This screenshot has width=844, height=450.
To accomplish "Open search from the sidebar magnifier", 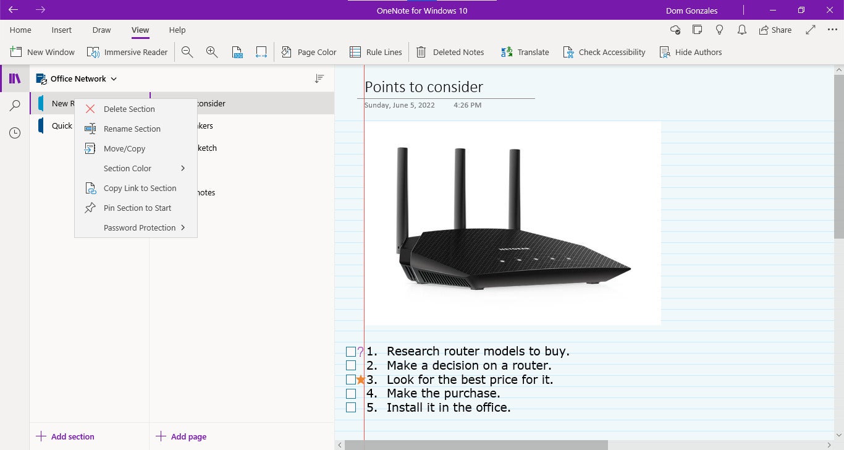I will point(15,106).
